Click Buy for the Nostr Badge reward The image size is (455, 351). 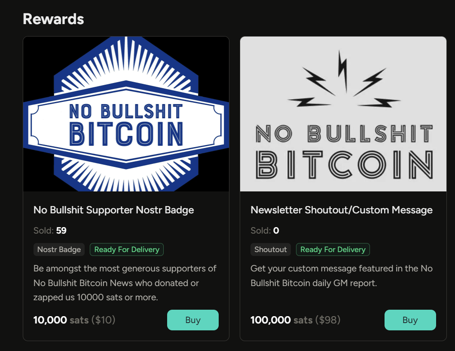coord(192,320)
